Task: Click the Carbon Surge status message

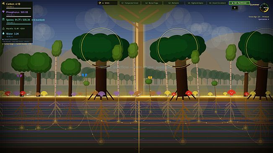Action: [x=18, y=44]
